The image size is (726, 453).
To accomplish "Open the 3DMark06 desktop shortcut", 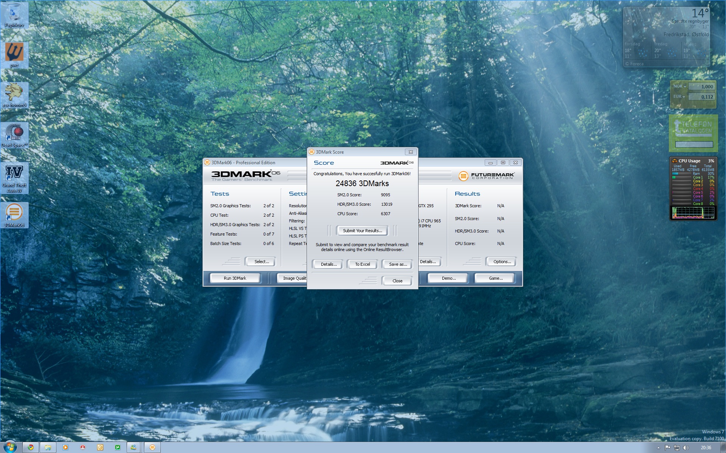I will (x=14, y=215).
